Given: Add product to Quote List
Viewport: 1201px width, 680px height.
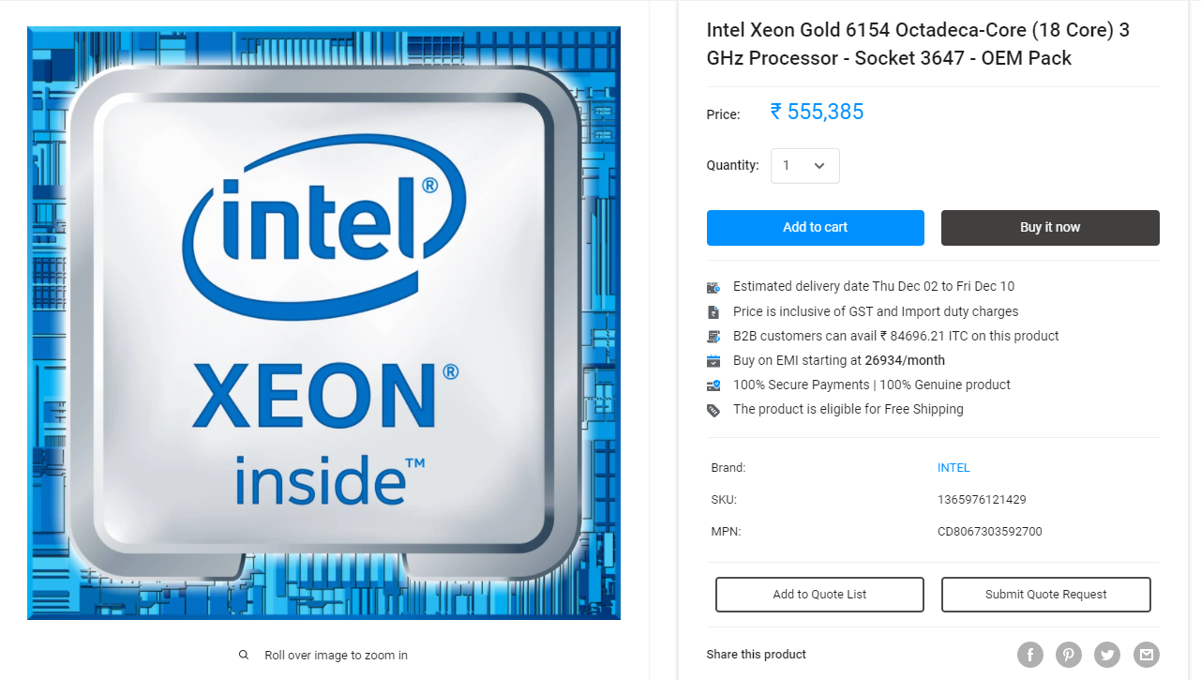Looking at the screenshot, I should click(x=819, y=595).
